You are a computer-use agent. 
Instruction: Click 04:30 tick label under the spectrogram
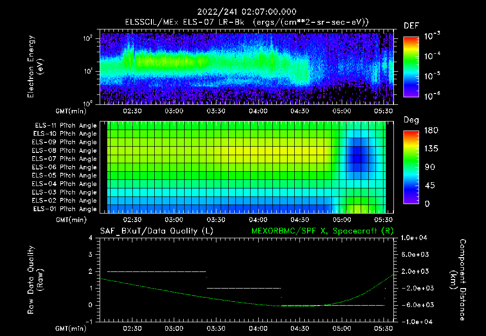300,111
